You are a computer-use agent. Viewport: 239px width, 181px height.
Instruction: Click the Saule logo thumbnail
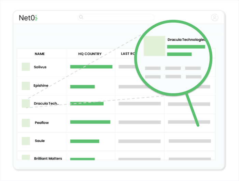(x=26, y=141)
